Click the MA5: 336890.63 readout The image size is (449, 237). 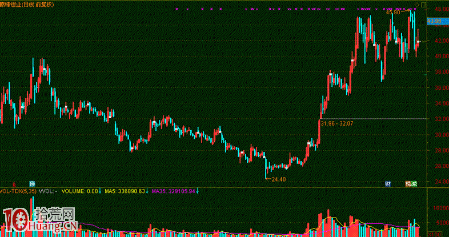point(125,191)
